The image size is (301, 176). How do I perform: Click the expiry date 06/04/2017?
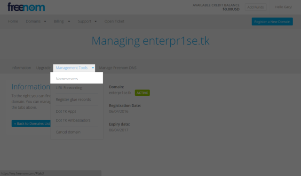pyautogui.click(x=119, y=130)
